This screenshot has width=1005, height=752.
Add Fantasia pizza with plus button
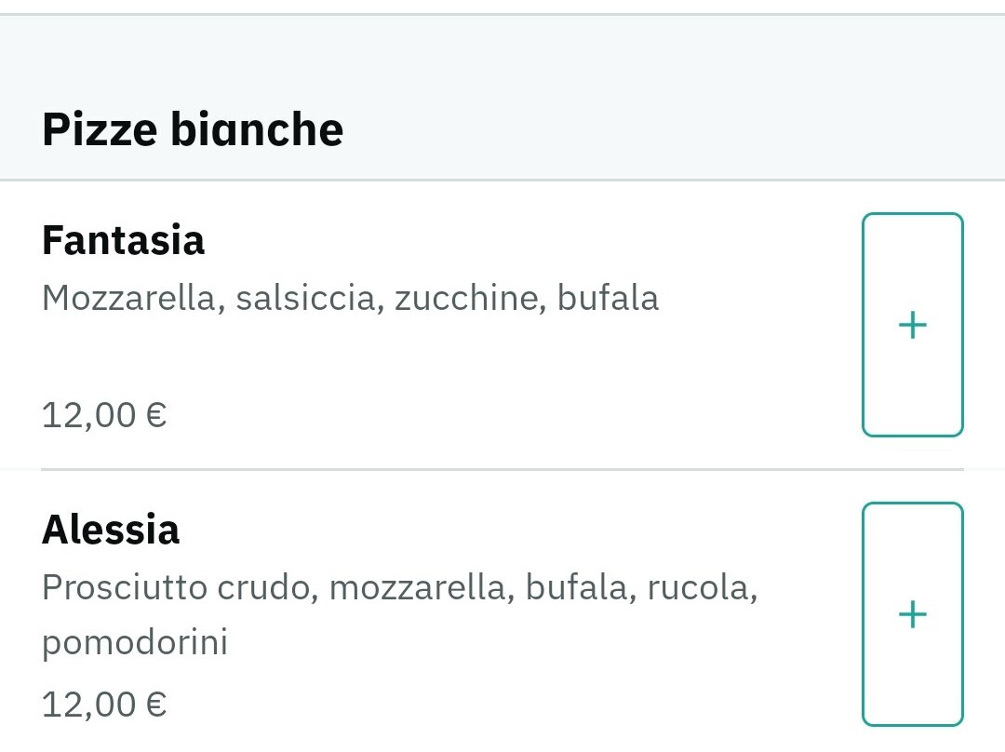point(912,325)
